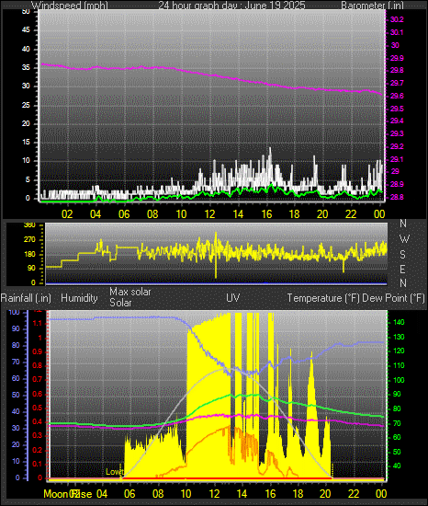Click the 140 temperature axis value
This screenshot has width=428, height=506.
pyautogui.click(x=399, y=322)
